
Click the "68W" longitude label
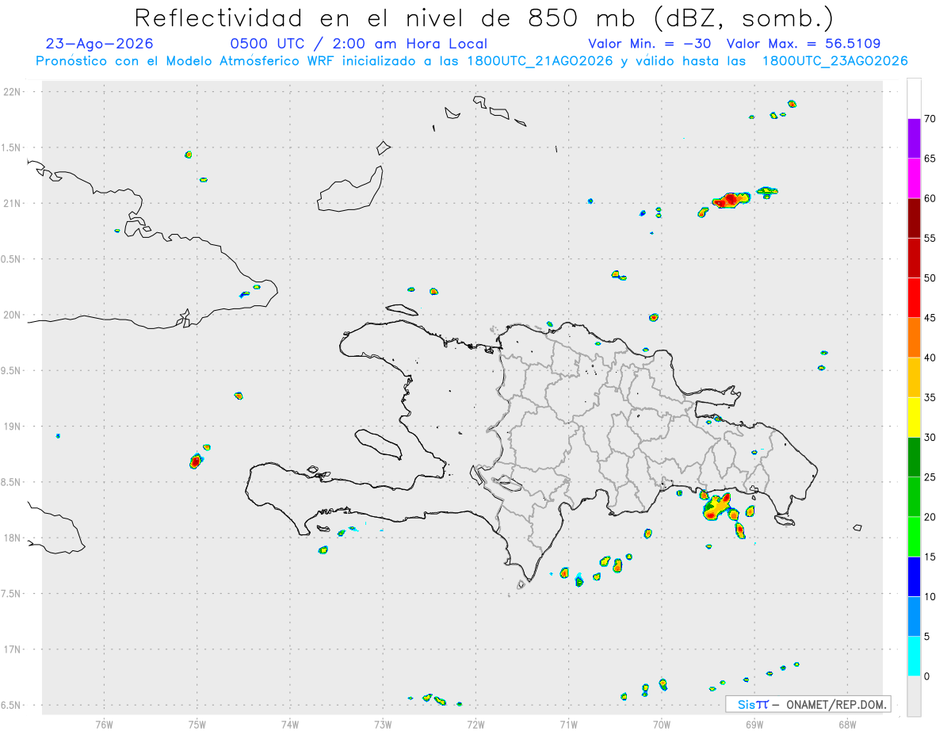pos(847,724)
